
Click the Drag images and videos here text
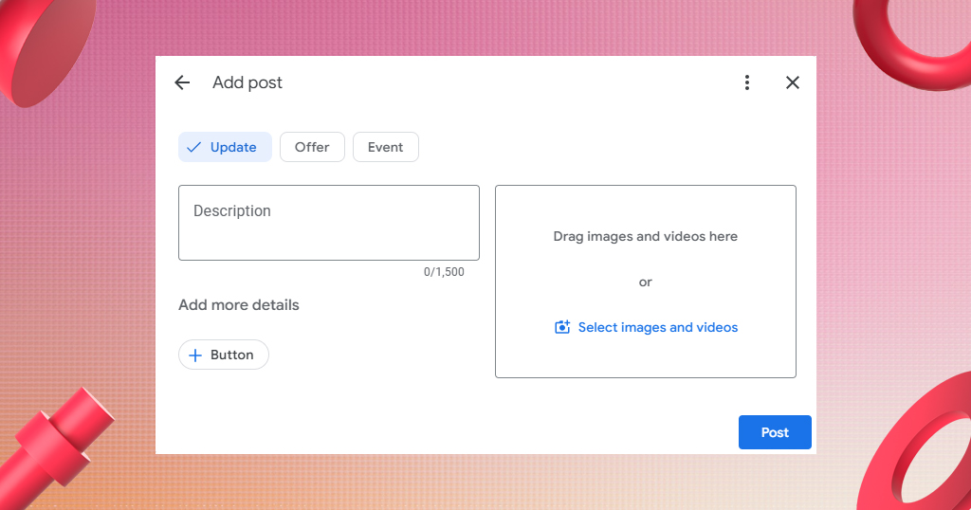645,236
